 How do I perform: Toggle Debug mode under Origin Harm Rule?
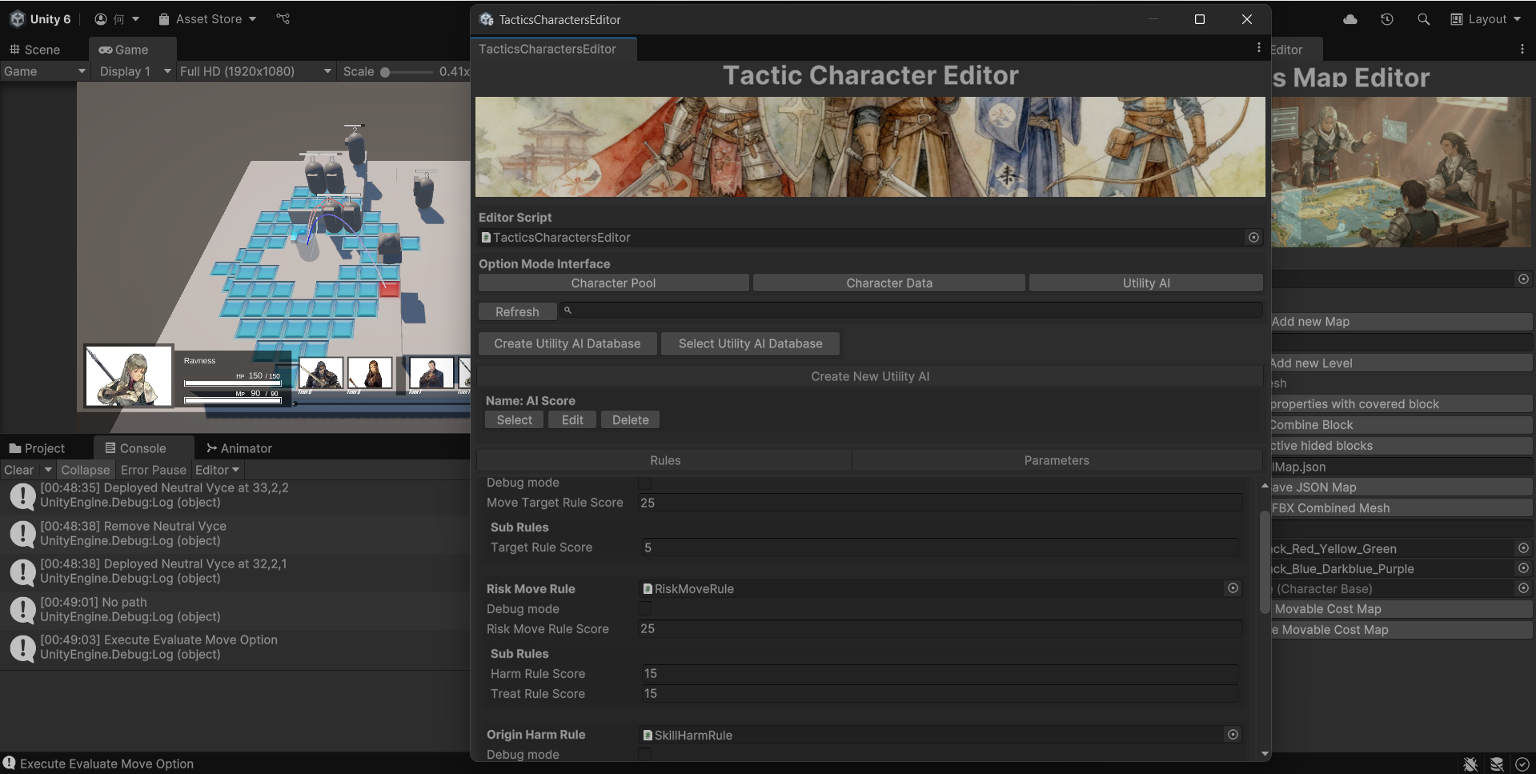click(x=644, y=754)
